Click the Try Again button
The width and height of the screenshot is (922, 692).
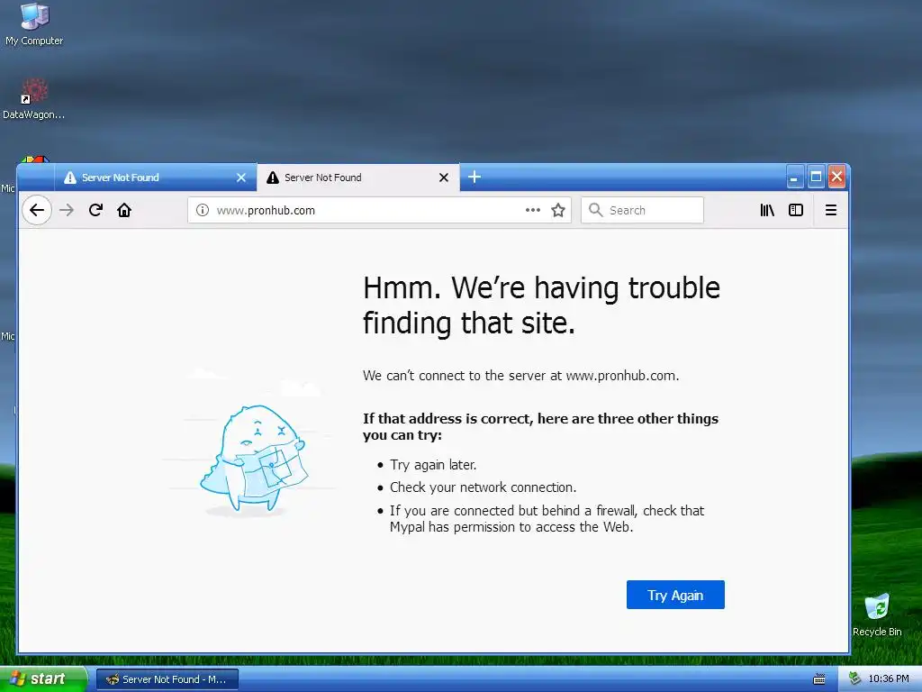click(675, 595)
